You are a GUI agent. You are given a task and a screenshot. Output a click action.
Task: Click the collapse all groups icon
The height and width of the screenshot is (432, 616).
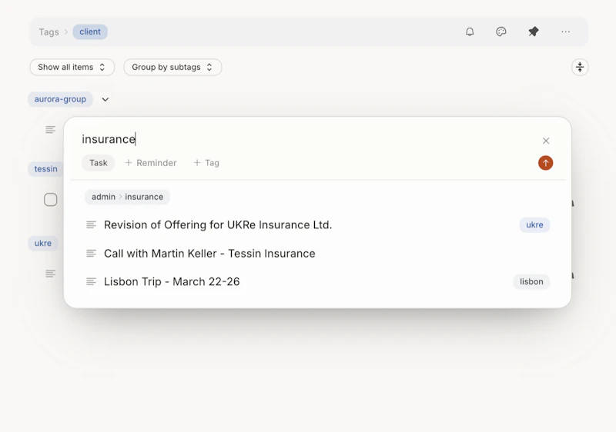pos(580,68)
